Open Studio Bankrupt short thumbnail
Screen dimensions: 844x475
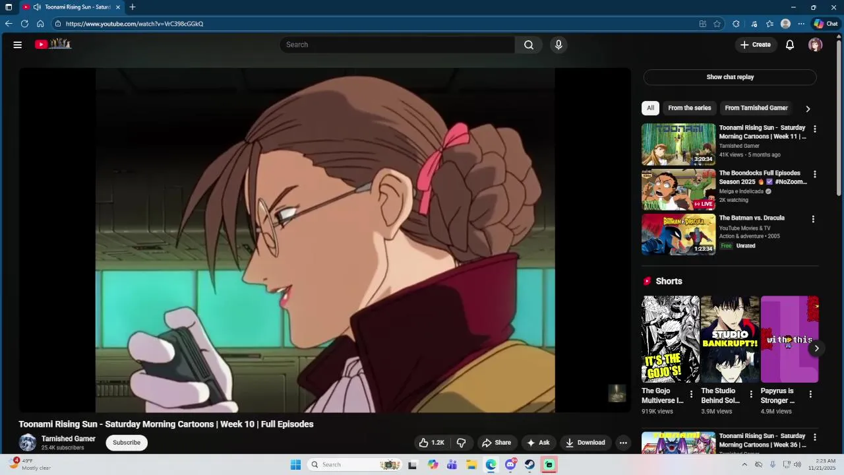click(730, 339)
